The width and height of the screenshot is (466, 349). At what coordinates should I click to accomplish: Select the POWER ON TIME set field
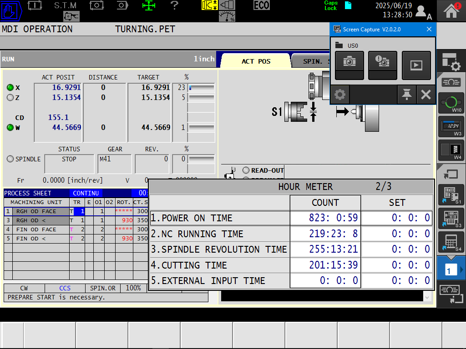click(397, 218)
